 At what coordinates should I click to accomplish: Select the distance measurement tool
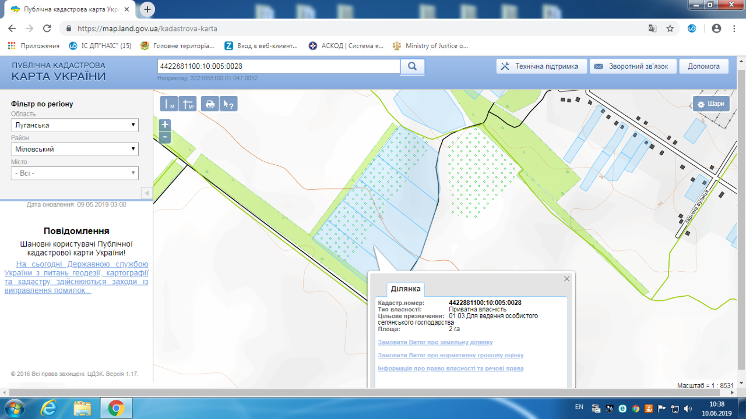(169, 104)
